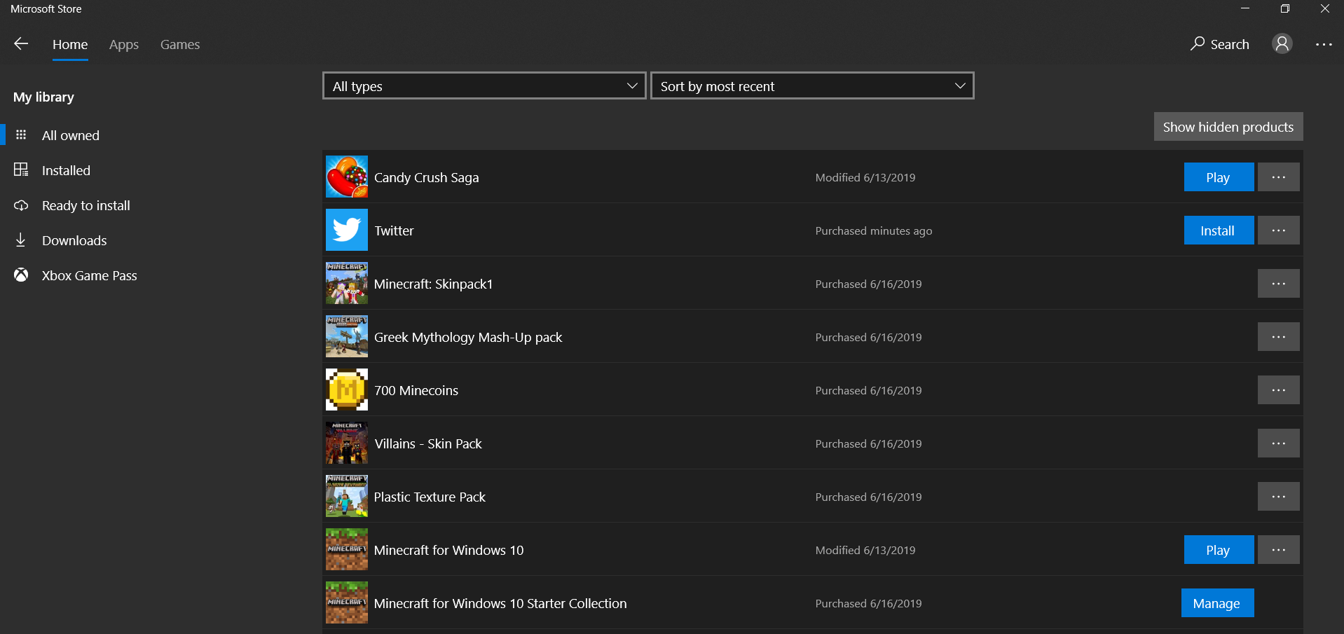Click Minecraft for Windows 10 Starter Collection title
Viewport: 1344px width, 634px height.
pyautogui.click(x=500, y=603)
